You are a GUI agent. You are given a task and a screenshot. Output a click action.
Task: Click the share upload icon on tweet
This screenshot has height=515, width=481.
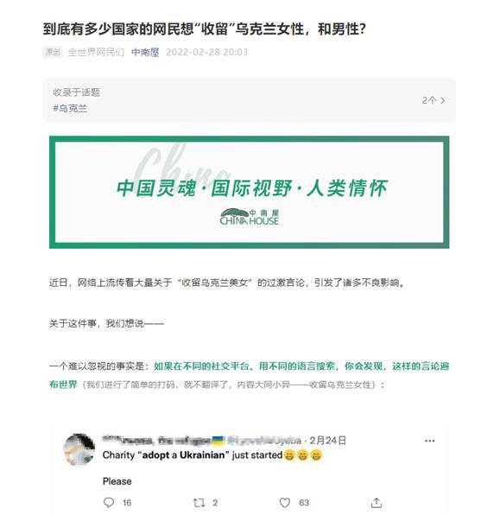pos(377,503)
